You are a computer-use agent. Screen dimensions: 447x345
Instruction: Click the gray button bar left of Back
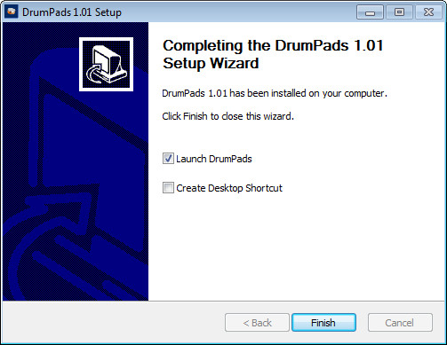pyautogui.click(x=113, y=323)
